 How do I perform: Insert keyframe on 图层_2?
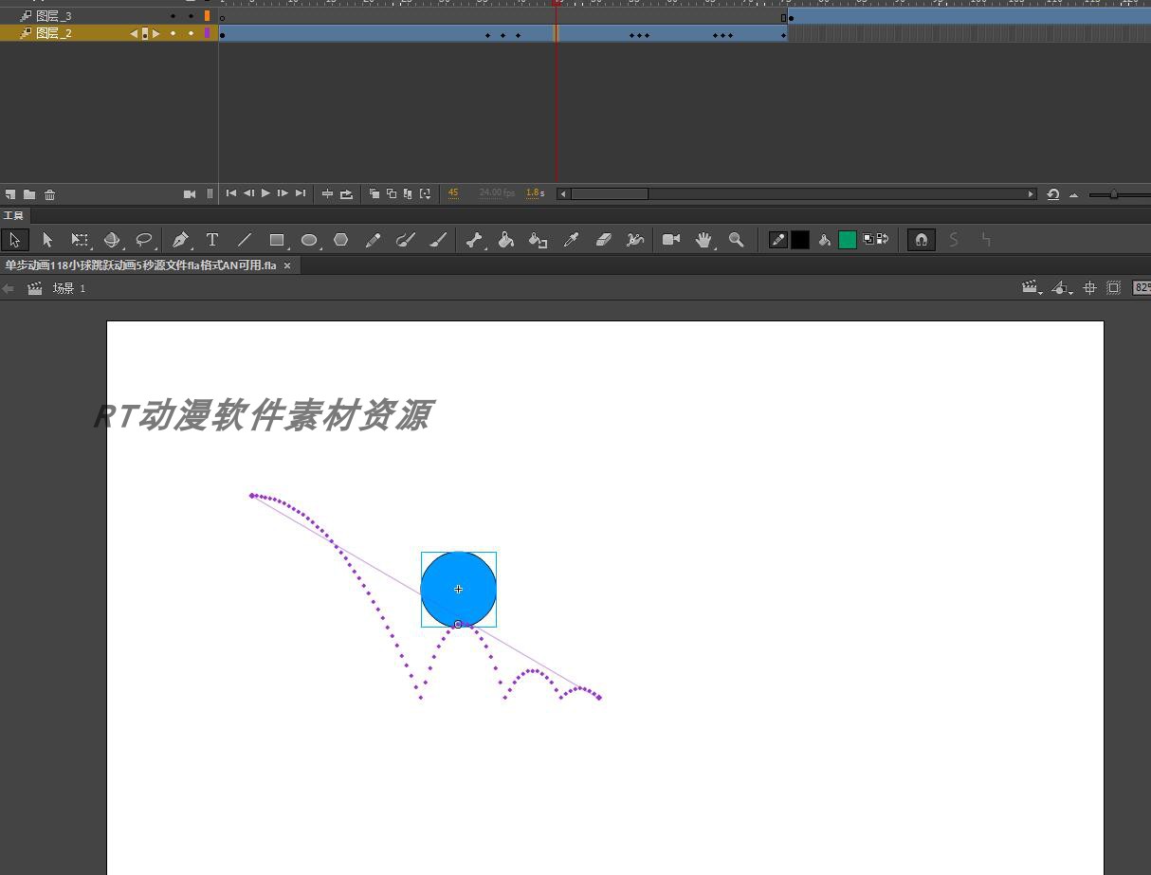coord(145,33)
